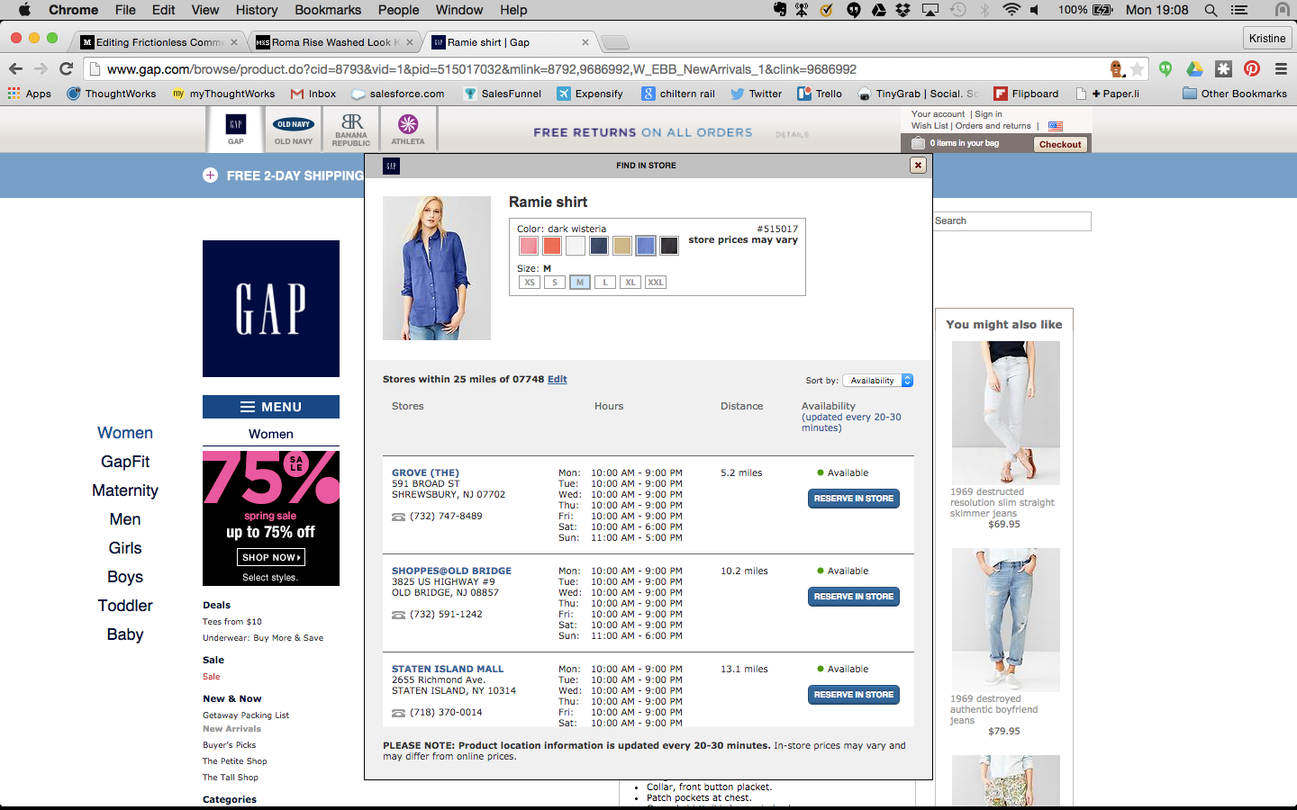Image resolution: width=1297 pixels, height=810 pixels.
Task: Go back to the previous page
Action: [x=15, y=69]
